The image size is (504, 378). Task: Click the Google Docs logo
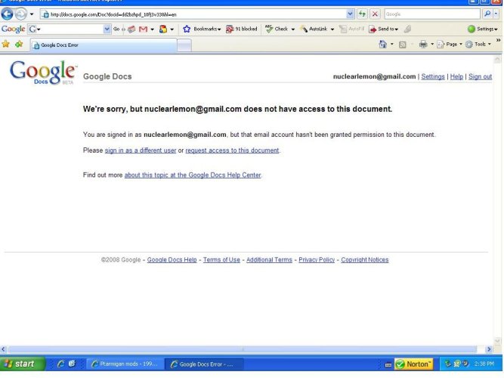point(43,73)
